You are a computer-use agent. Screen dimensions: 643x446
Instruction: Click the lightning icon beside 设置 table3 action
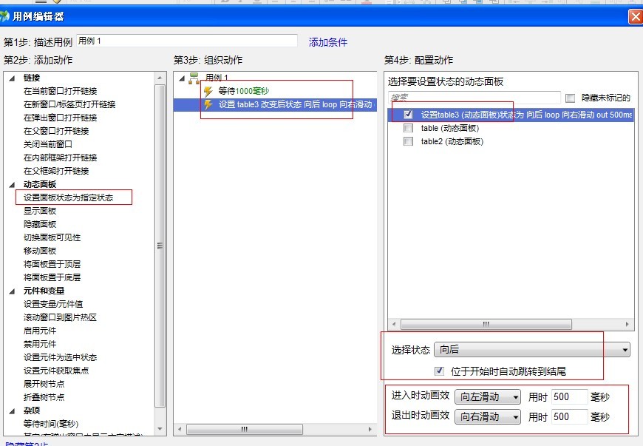[208, 104]
